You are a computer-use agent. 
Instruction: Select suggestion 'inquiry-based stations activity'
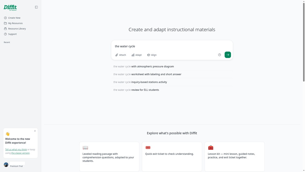(x=172, y=82)
